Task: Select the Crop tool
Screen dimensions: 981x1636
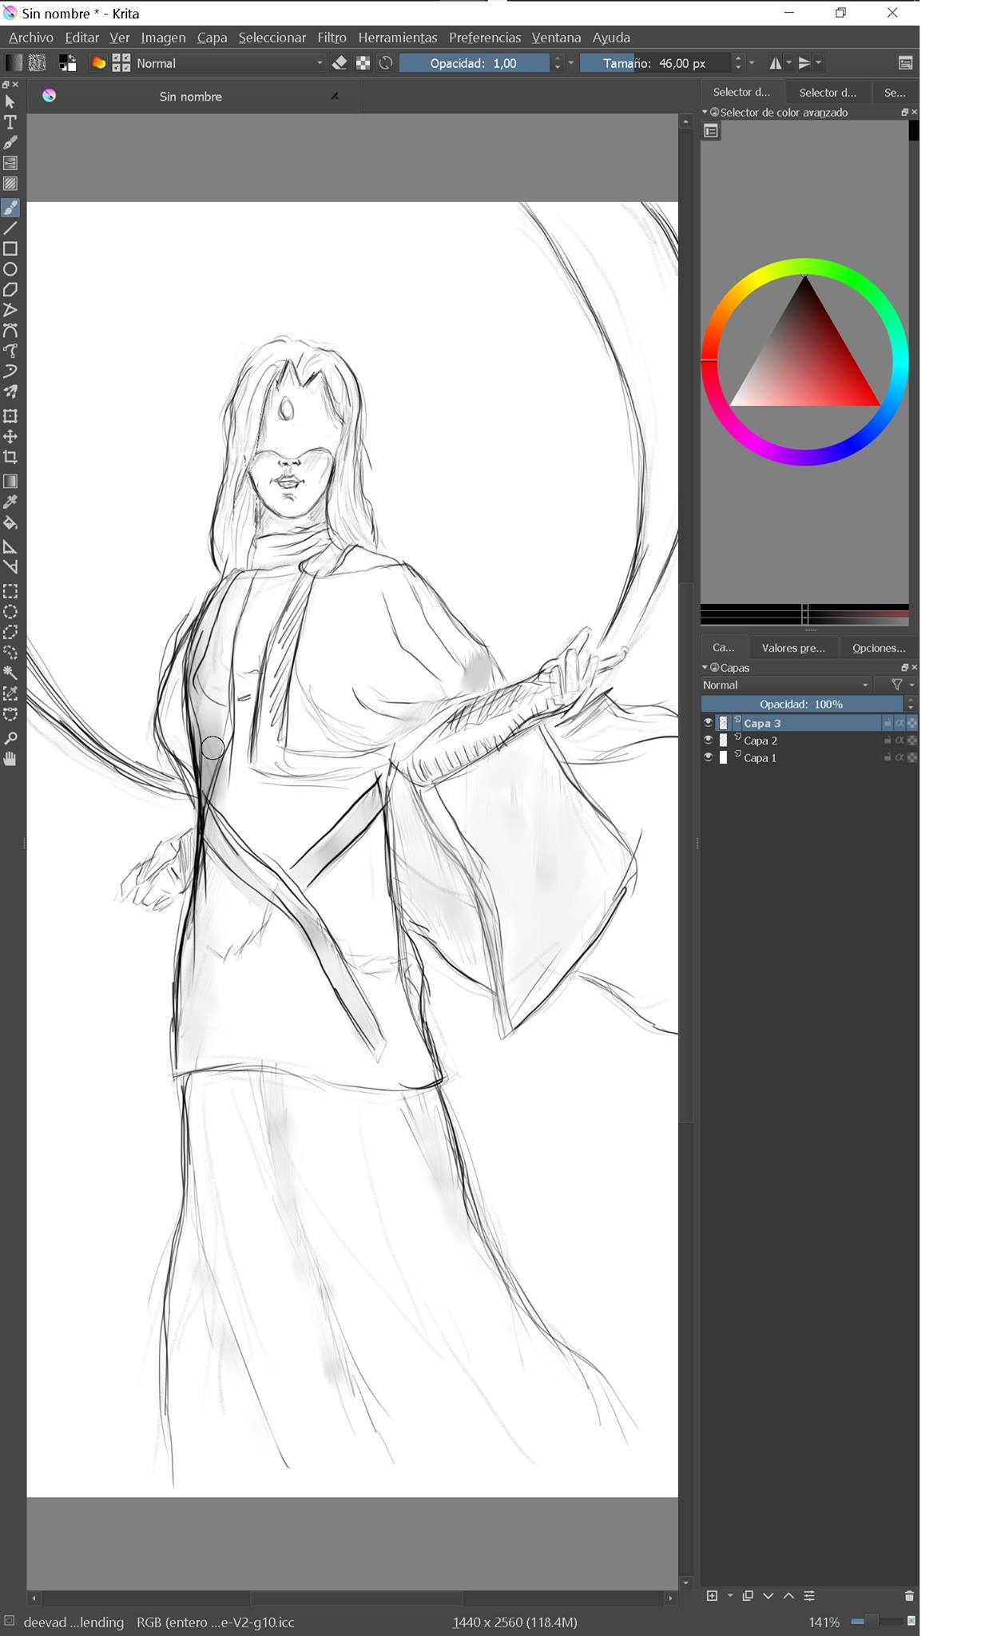Action: click(x=10, y=457)
